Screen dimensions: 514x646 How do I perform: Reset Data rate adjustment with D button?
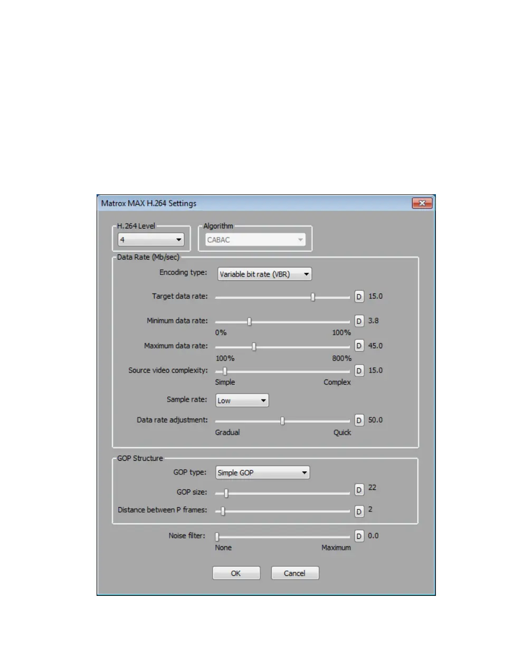coord(359,421)
